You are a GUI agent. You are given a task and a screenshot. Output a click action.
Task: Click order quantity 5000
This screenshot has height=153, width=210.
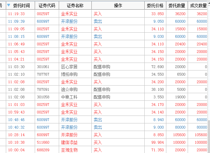pos(181,89)
